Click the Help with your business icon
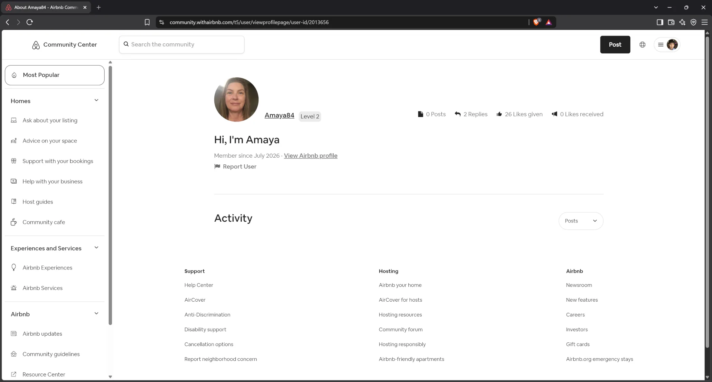The width and height of the screenshot is (712, 382). tap(14, 181)
